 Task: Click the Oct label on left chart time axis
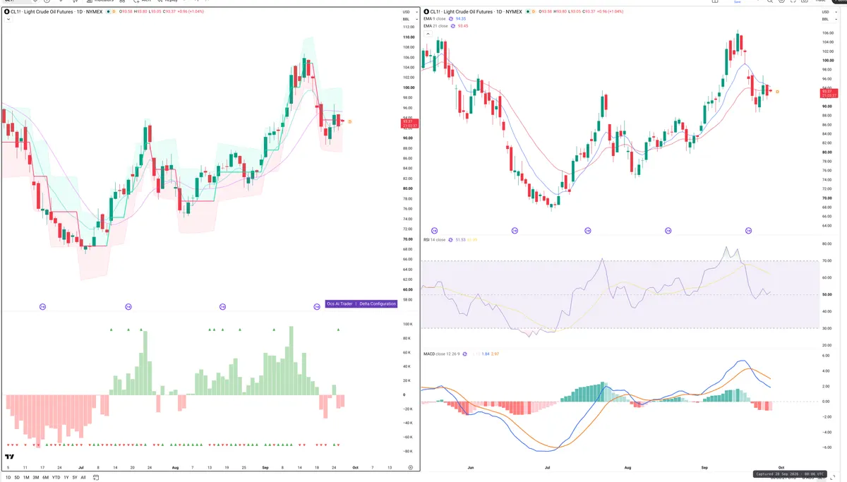(355, 467)
